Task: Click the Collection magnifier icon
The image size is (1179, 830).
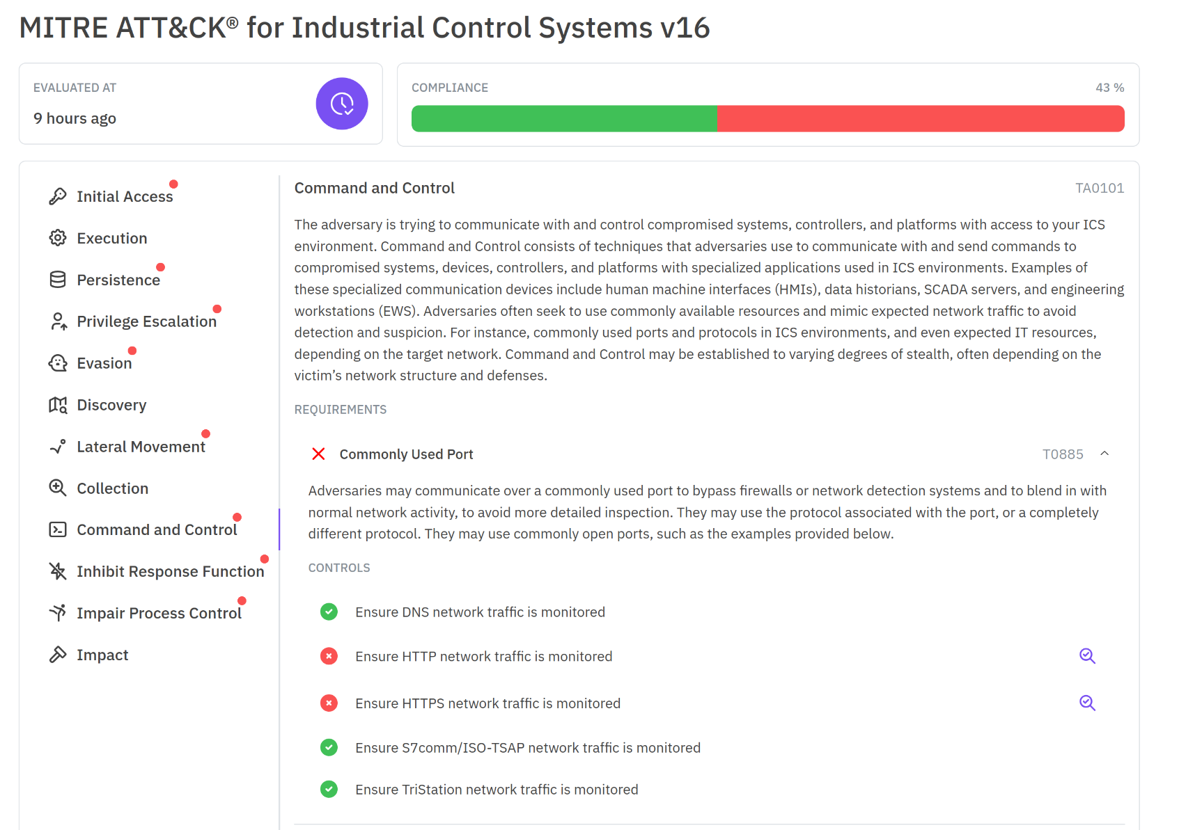Action: (x=58, y=488)
